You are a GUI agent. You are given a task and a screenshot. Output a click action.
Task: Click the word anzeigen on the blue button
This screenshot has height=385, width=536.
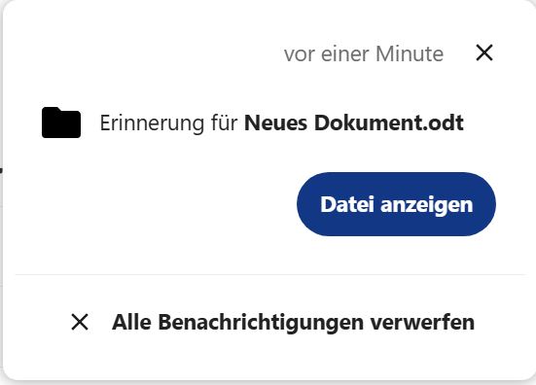point(427,205)
